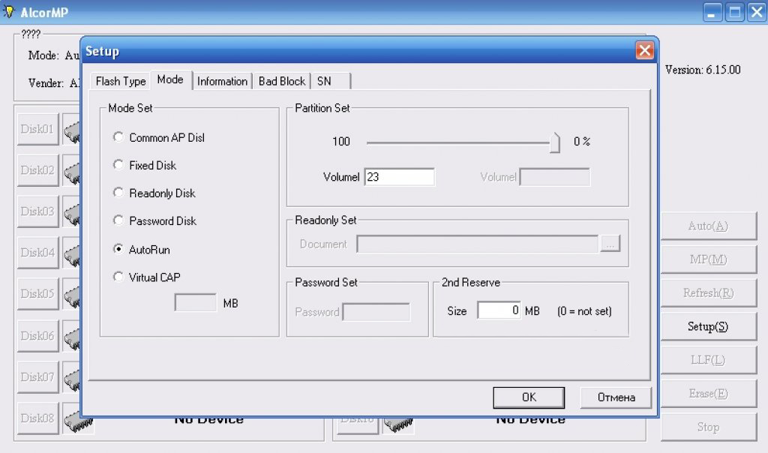Click the Disk04 slot button
768x453 pixels.
tap(37, 253)
